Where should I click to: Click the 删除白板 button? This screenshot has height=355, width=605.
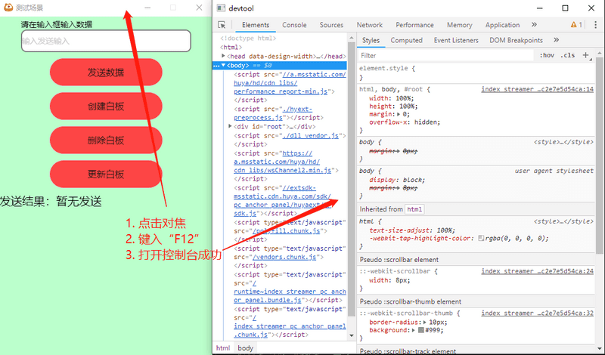(106, 140)
